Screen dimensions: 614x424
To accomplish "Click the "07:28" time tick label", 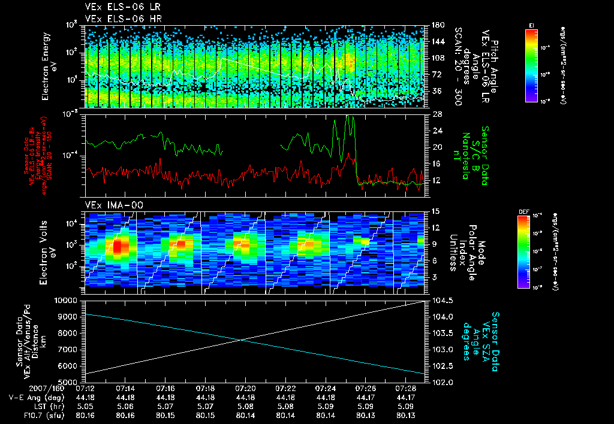I will (406, 389).
